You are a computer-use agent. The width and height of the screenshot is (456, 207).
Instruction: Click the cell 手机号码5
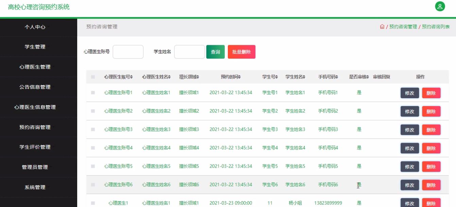[328, 166]
